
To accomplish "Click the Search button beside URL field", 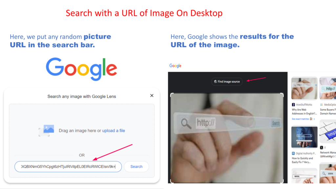I will (x=136, y=166).
